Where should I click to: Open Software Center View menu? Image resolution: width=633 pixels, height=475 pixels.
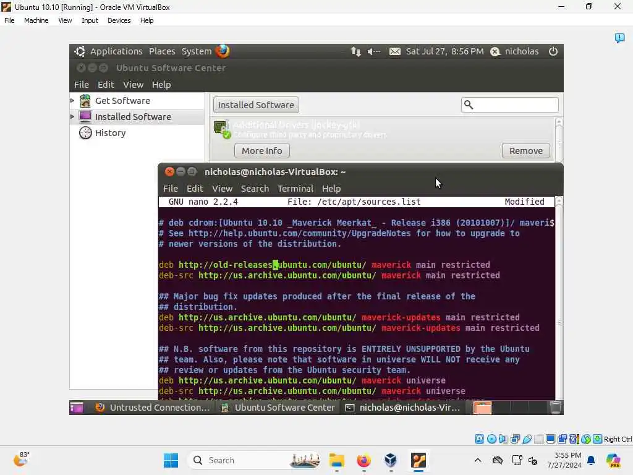pos(134,85)
